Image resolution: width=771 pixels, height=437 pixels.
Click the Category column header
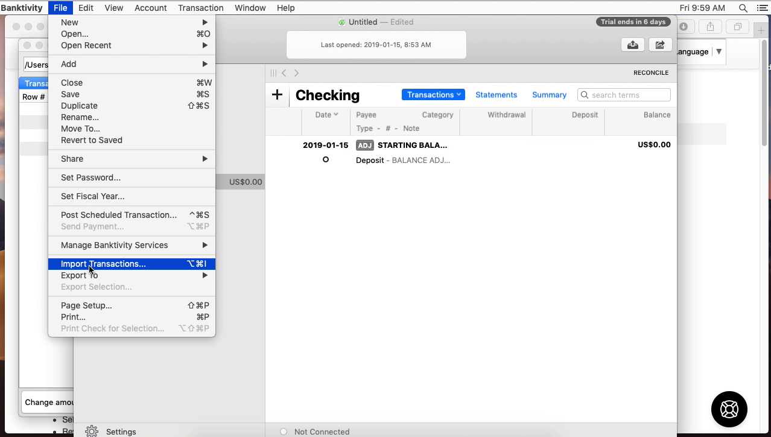437,115
